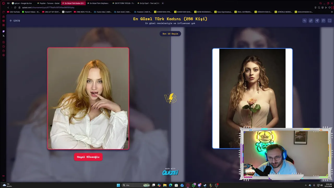
Task: Select the En Güzel Türk Kadını tab
Action: click(73, 3)
